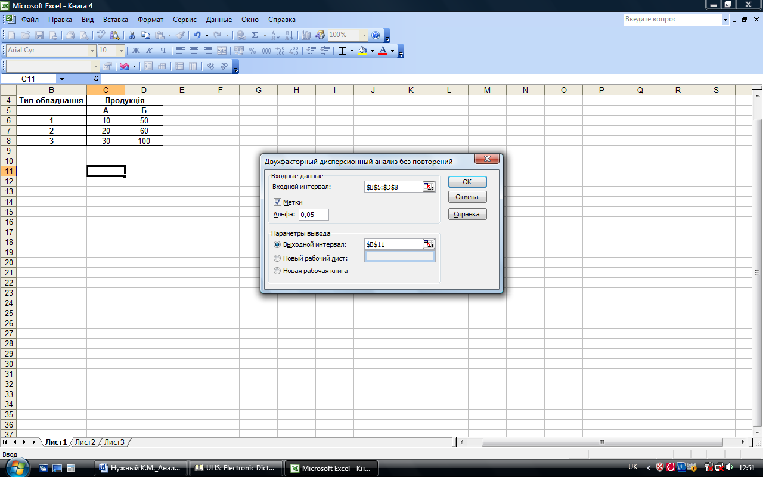Center cell text horizontally
This screenshot has width=763, height=477.
click(194, 51)
